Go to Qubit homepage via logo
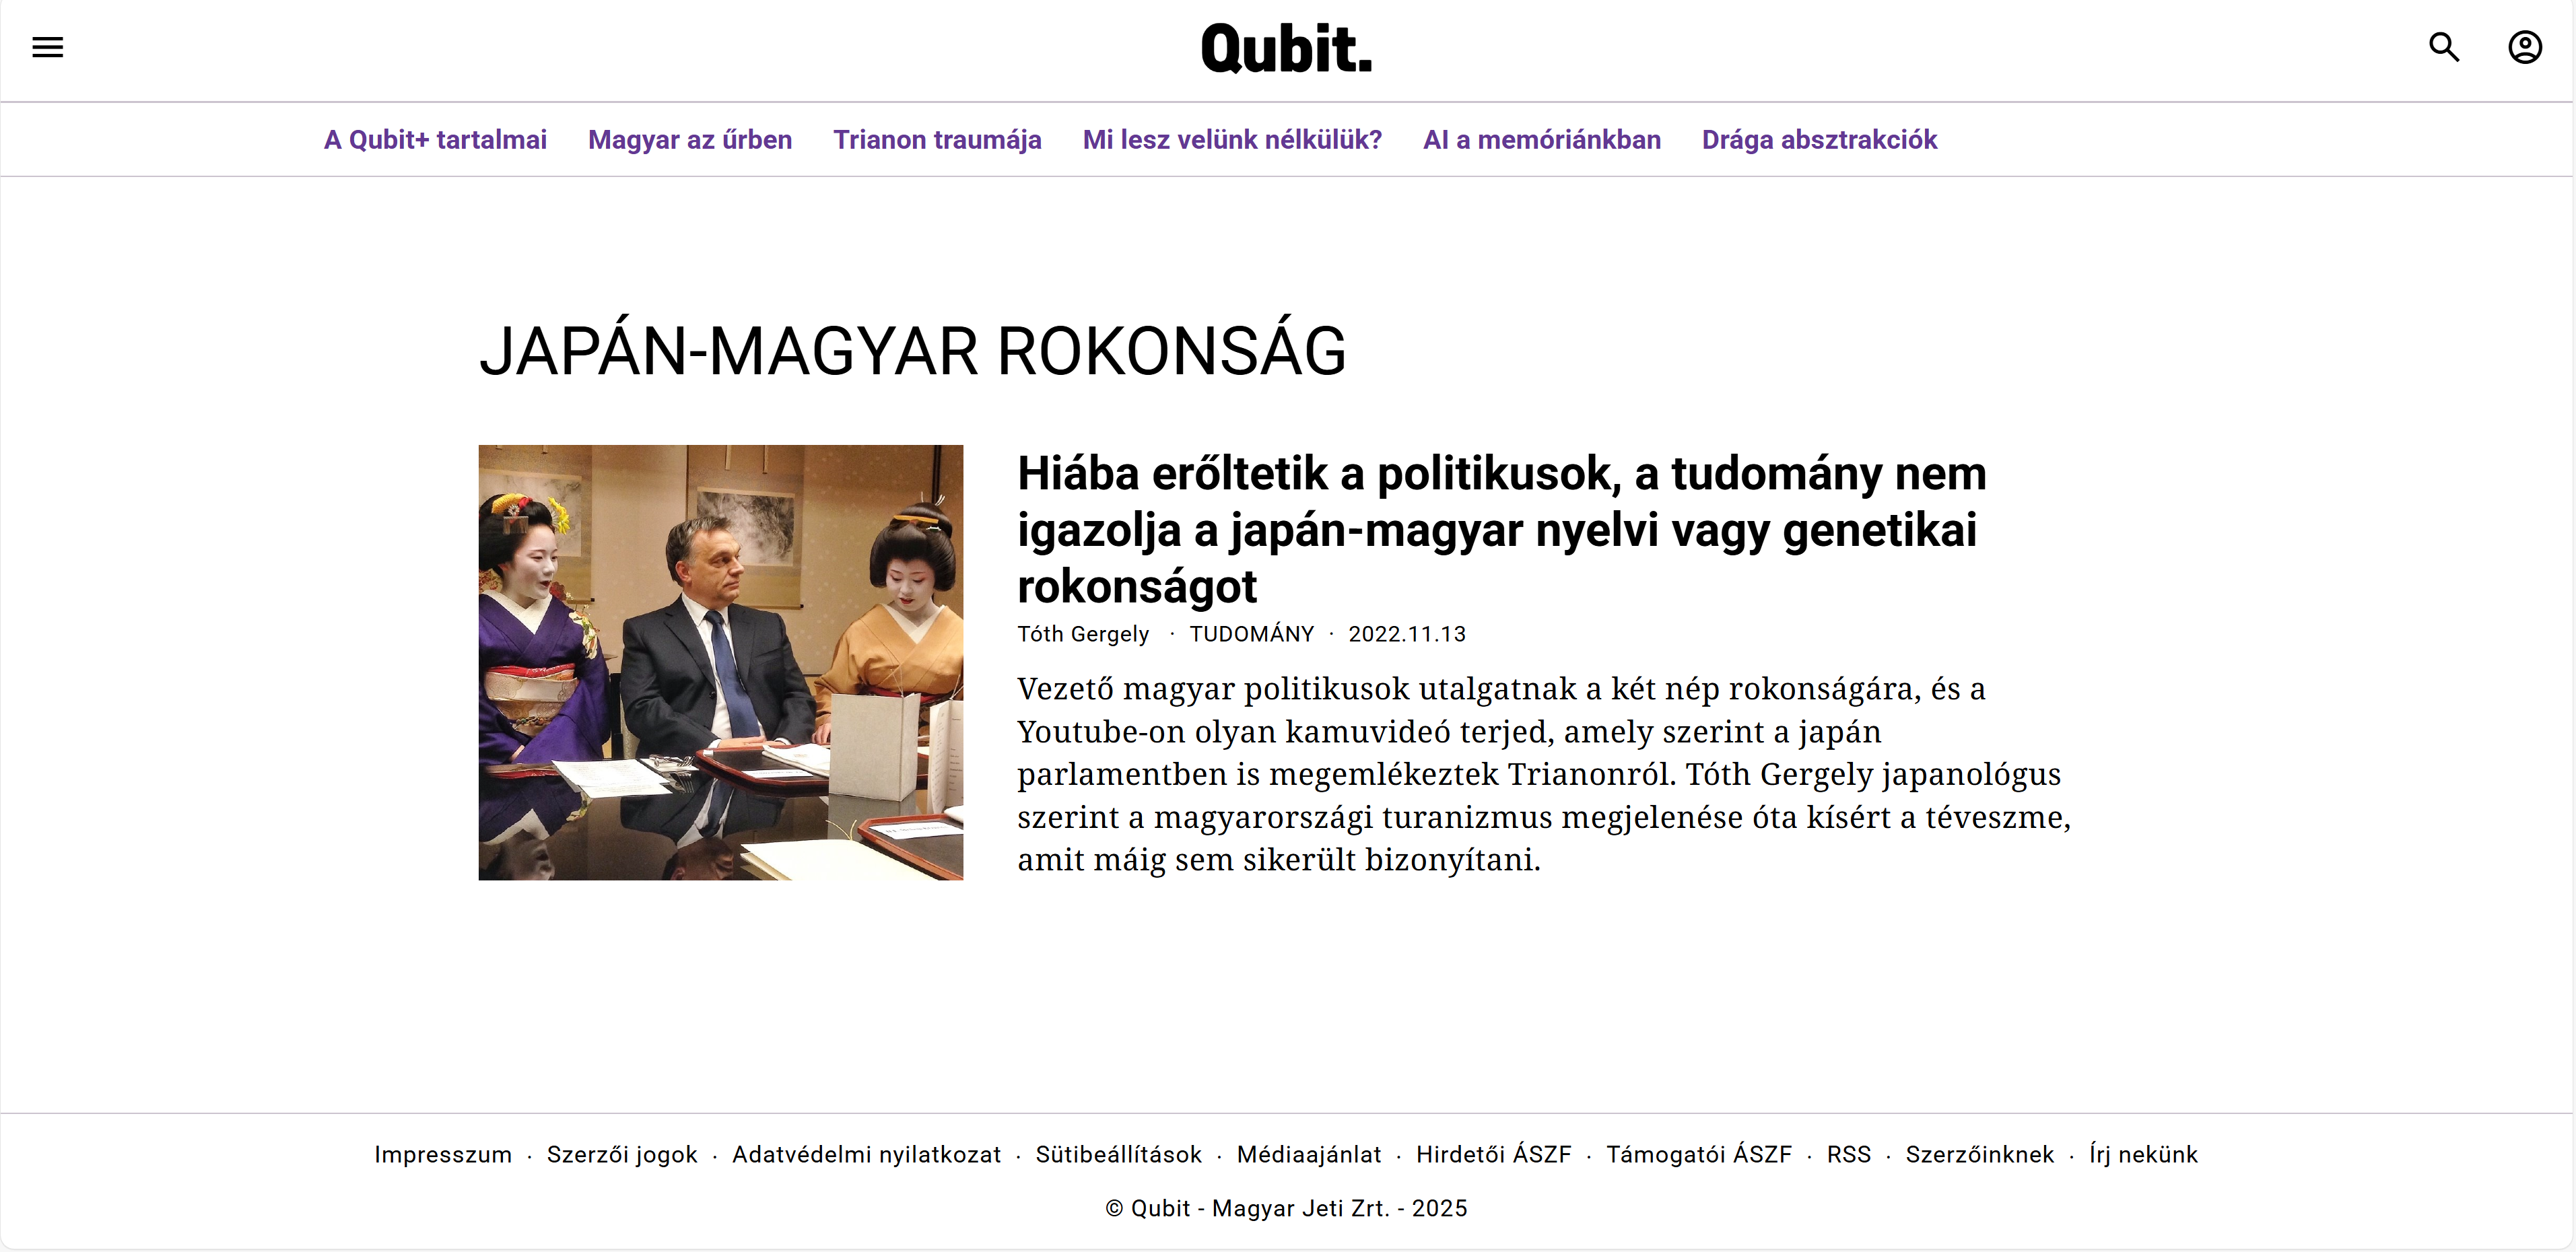 tap(1286, 49)
